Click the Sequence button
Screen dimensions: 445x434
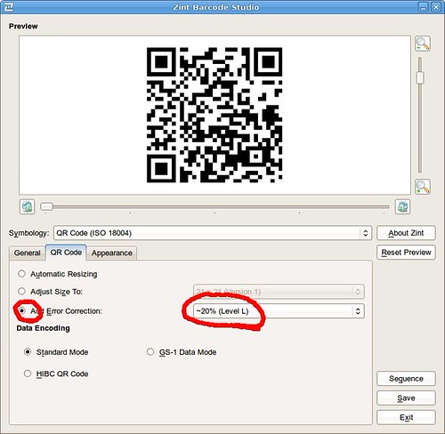[406, 379]
